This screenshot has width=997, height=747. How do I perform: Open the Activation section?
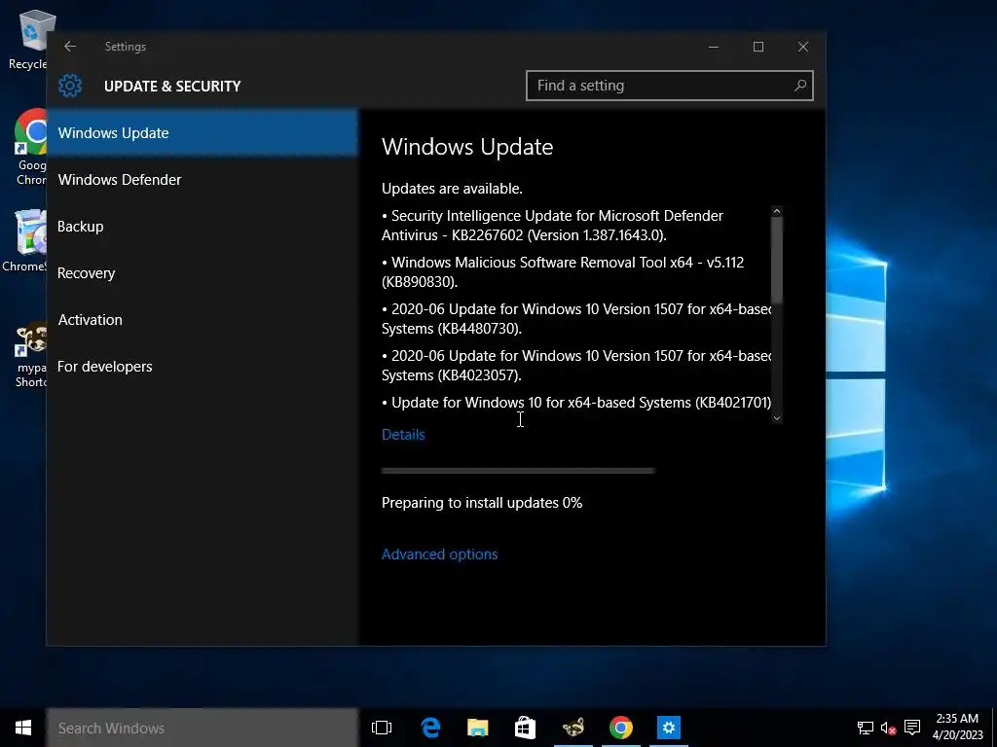[203, 319]
